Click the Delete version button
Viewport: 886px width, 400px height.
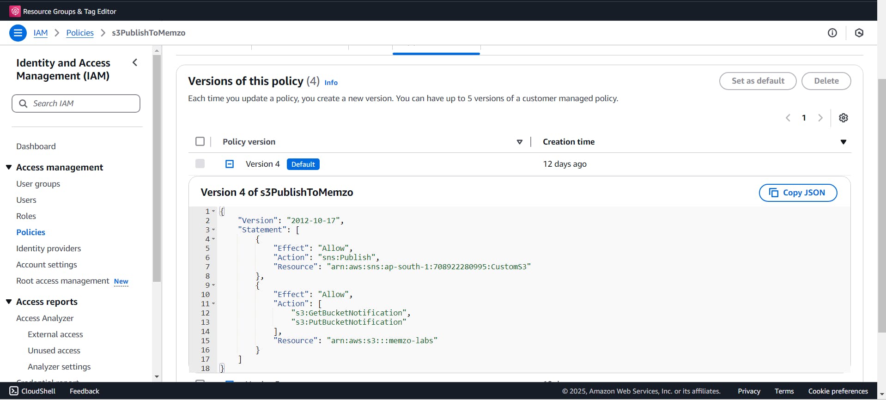pos(826,81)
